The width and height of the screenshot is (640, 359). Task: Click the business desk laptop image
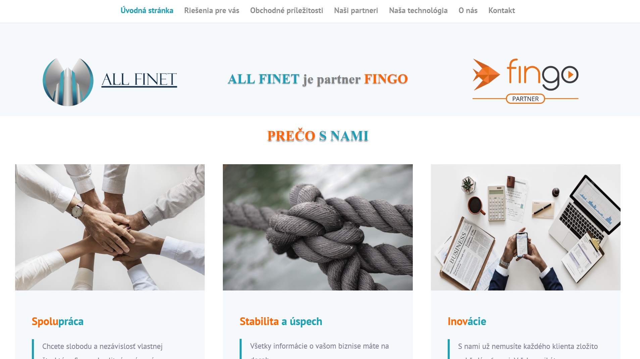tap(526, 227)
